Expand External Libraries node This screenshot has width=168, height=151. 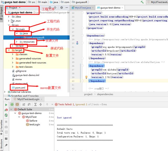click(5, 92)
